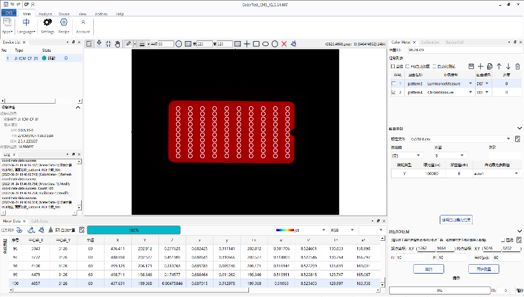Expand the Language dropdown in ribbon

click(x=27, y=31)
